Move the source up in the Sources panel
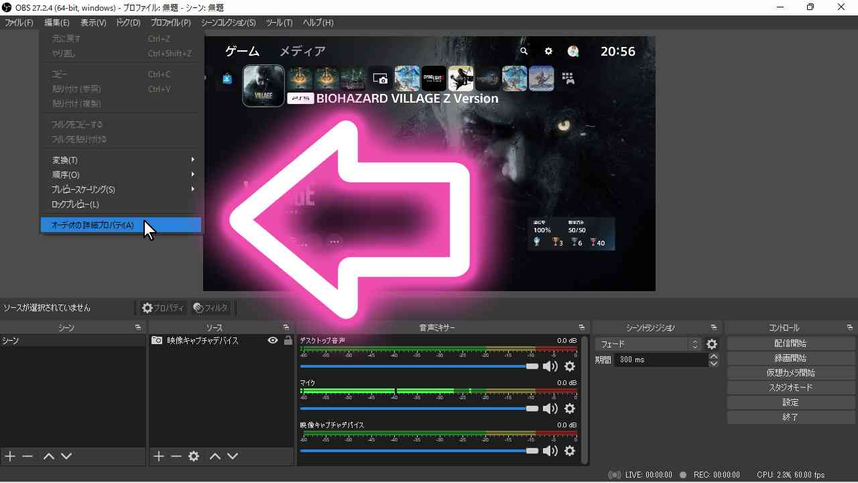The width and height of the screenshot is (858, 483). pos(215,456)
